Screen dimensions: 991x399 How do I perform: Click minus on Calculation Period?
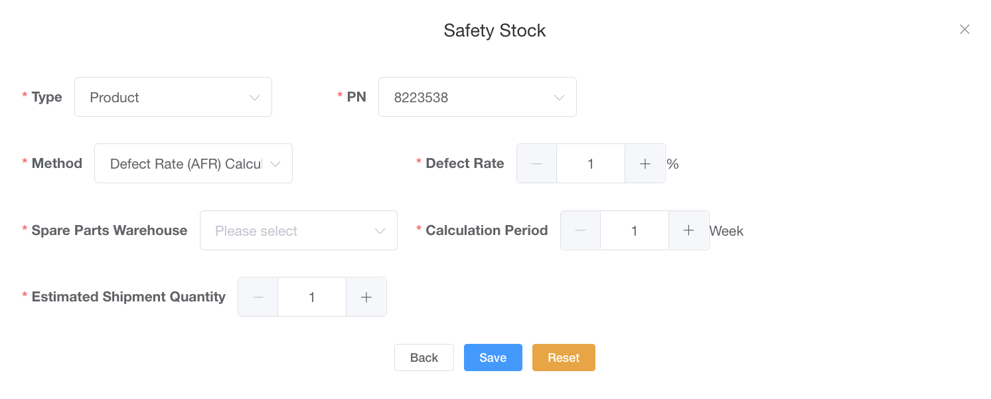point(581,230)
